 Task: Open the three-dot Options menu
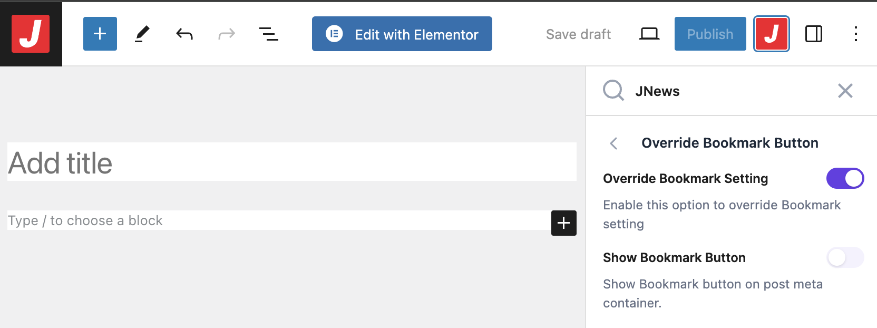856,34
